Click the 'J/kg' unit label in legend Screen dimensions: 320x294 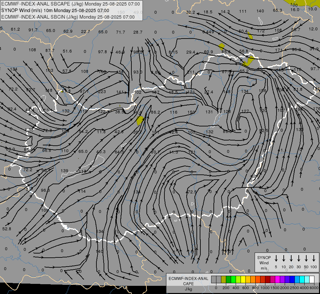pos(188,289)
